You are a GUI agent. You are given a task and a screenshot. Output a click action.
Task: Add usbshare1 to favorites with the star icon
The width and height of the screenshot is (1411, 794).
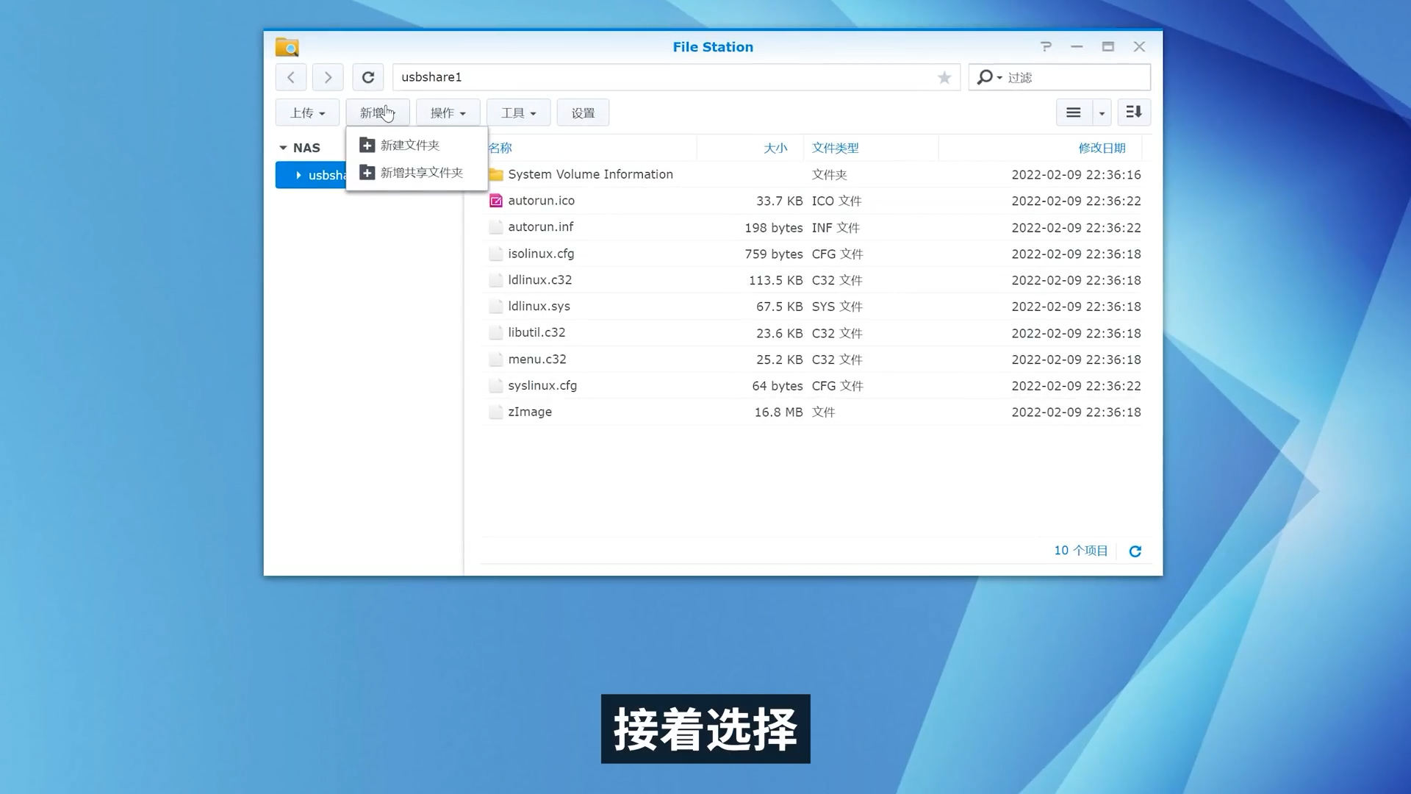click(x=944, y=76)
